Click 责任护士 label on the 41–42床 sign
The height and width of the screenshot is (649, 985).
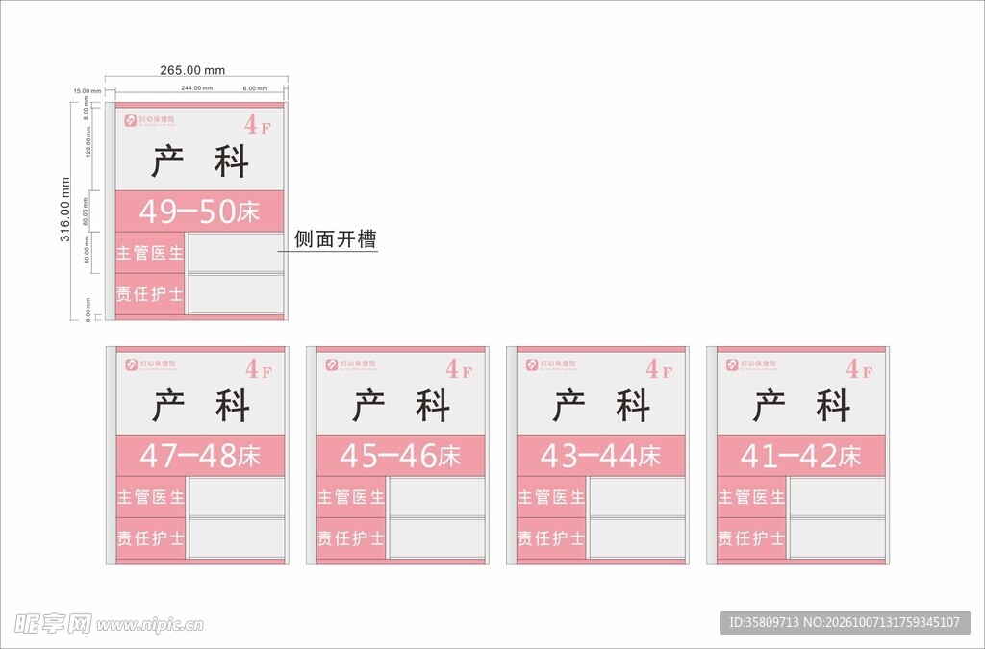(x=751, y=537)
